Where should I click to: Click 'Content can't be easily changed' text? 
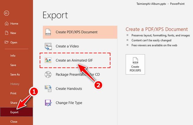(151, 40)
